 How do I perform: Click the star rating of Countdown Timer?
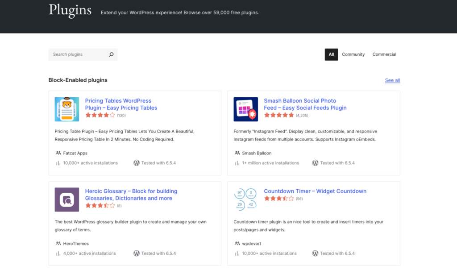[x=279, y=199]
